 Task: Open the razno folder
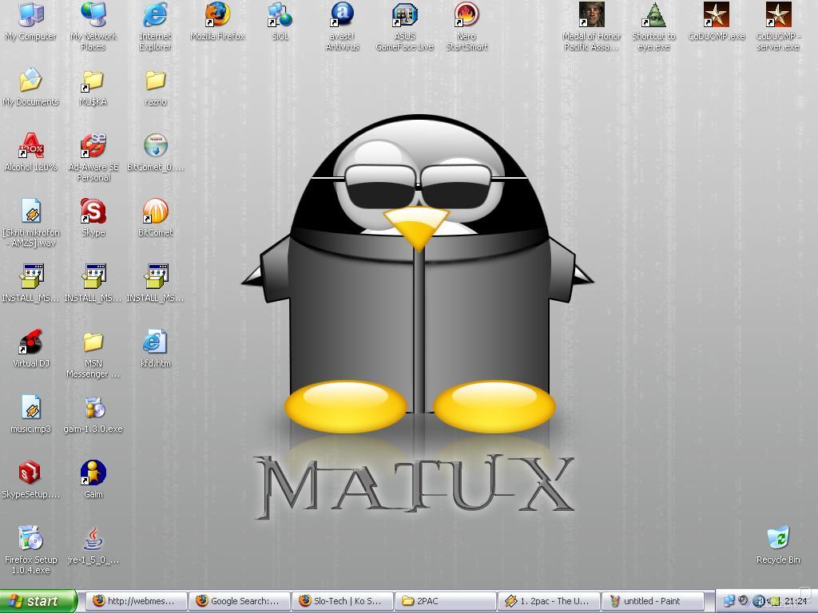click(x=156, y=87)
